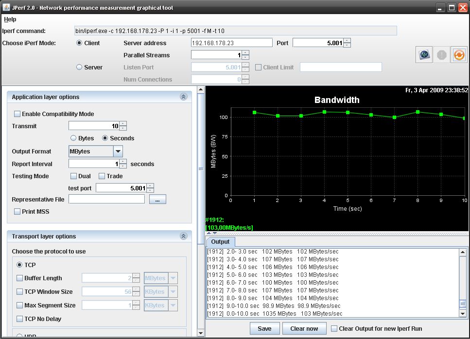Click the Stop iPerf octagon icon
This screenshot has height=339, width=470.
pos(441,55)
